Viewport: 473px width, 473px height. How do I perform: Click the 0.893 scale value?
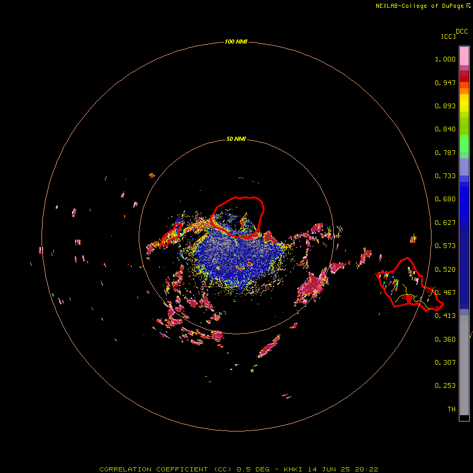pyautogui.click(x=445, y=106)
